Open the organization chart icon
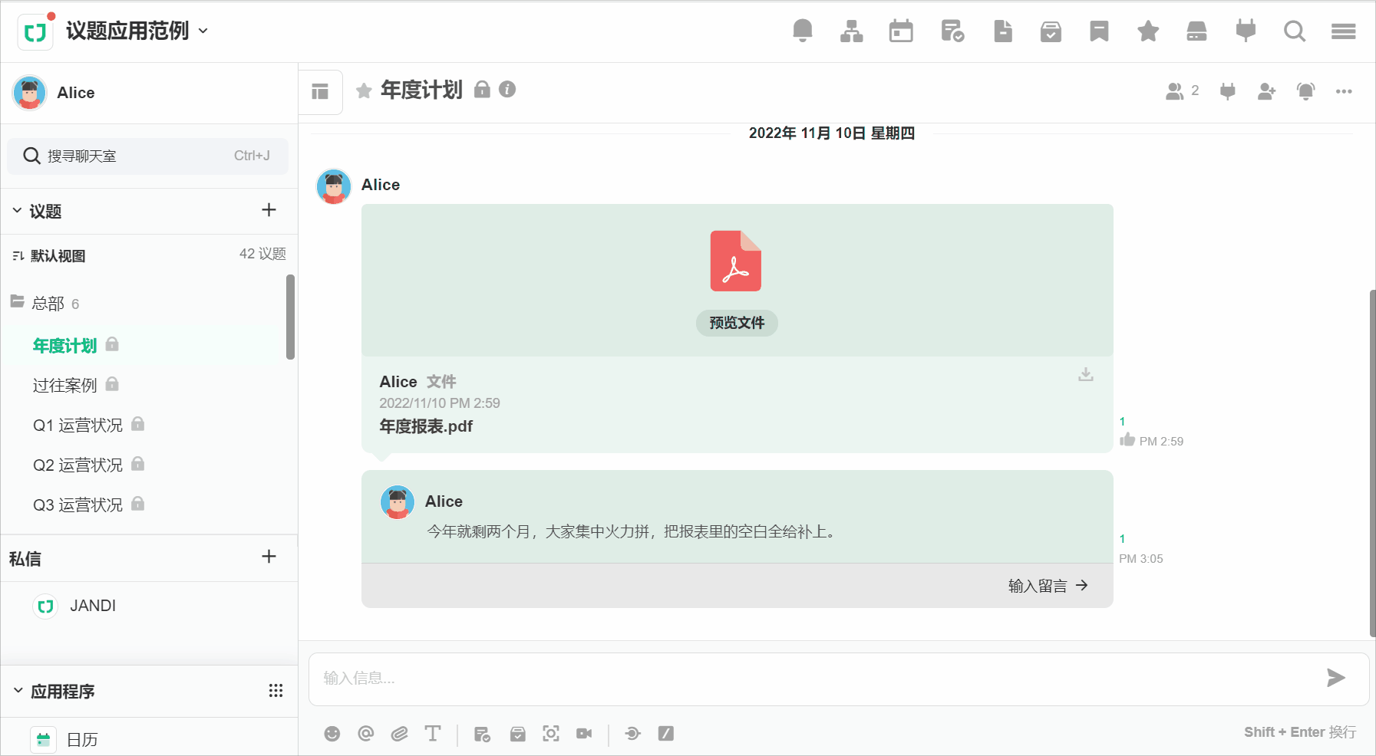 coord(851,31)
